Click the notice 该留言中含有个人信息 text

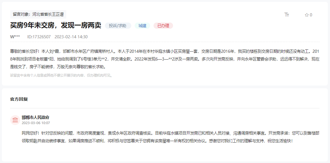(x=62, y=76)
